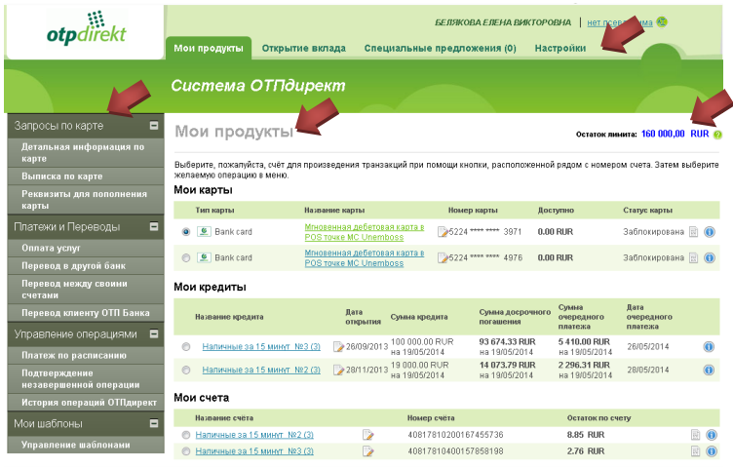Click help icon next to limit balance RUR
Viewport: 733px width, 469px height.
pyautogui.click(x=717, y=135)
